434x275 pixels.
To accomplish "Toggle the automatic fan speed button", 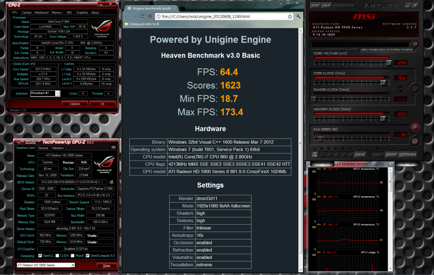I will 414,127.
